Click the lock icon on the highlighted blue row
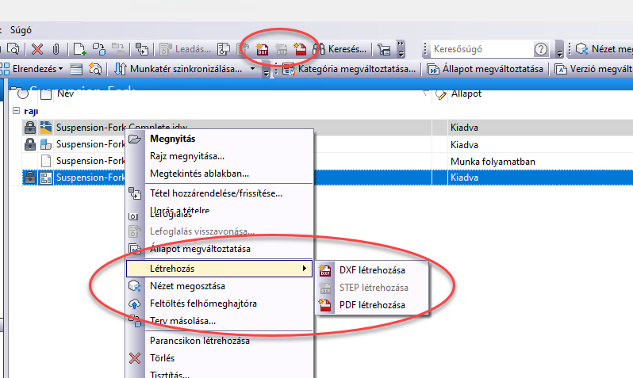 [x=30, y=178]
